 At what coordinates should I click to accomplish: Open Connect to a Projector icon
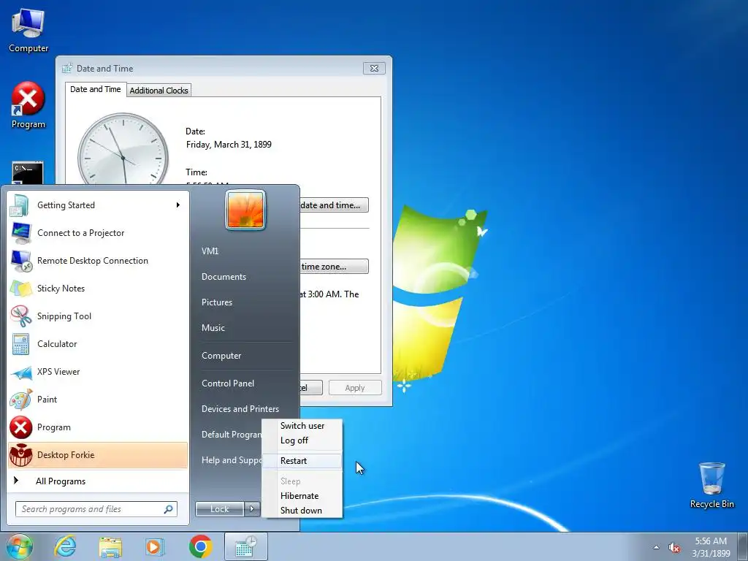(20, 233)
